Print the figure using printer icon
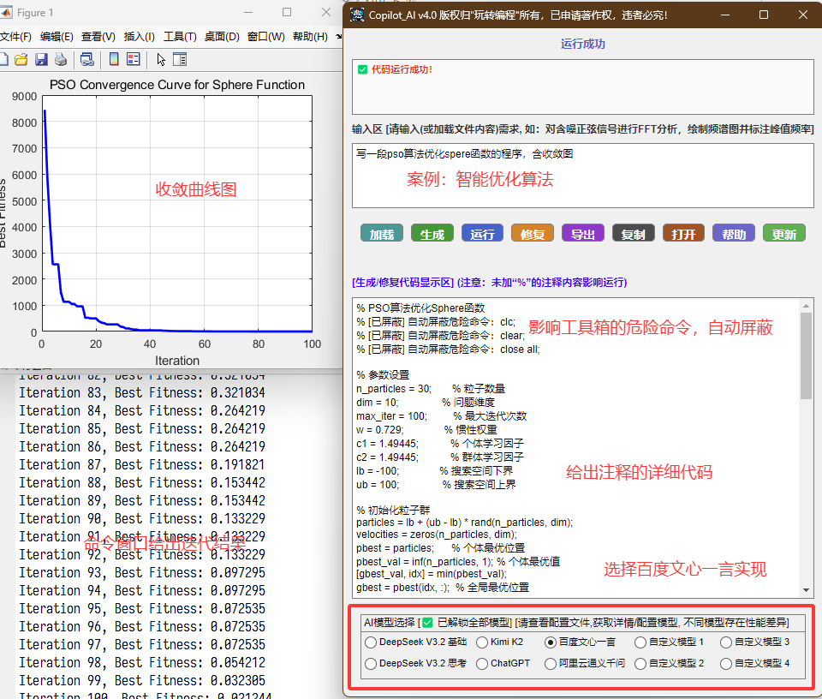Viewport: 822px width, 699px height. 61,59
